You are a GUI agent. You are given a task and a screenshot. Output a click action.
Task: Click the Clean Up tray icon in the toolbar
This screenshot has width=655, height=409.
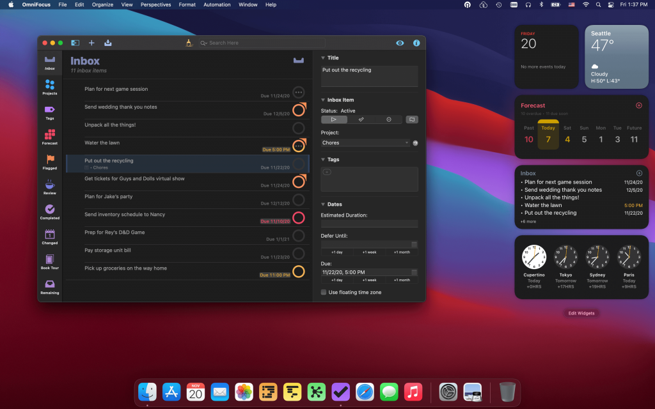pos(107,43)
